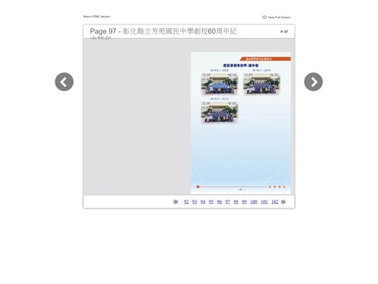
Task: Click the orange banner on the book page
Action: point(265,59)
